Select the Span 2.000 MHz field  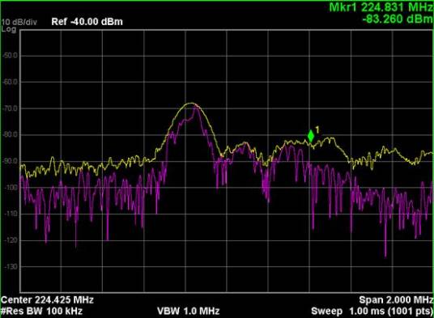pyautogui.click(x=396, y=299)
